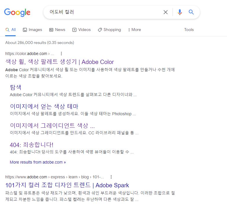The image size is (227, 207).
Task: Open the Tools filter options
Action: 189,30
